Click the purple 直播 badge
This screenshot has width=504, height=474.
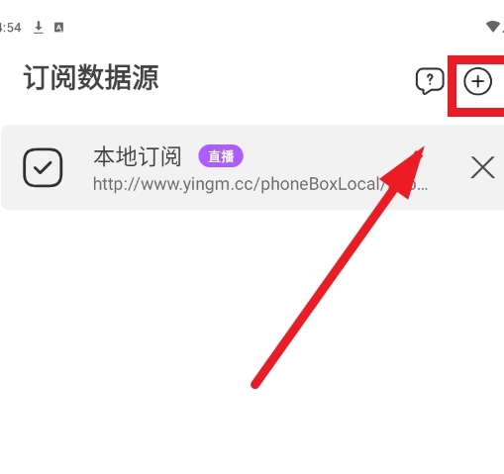click(221, 155)
